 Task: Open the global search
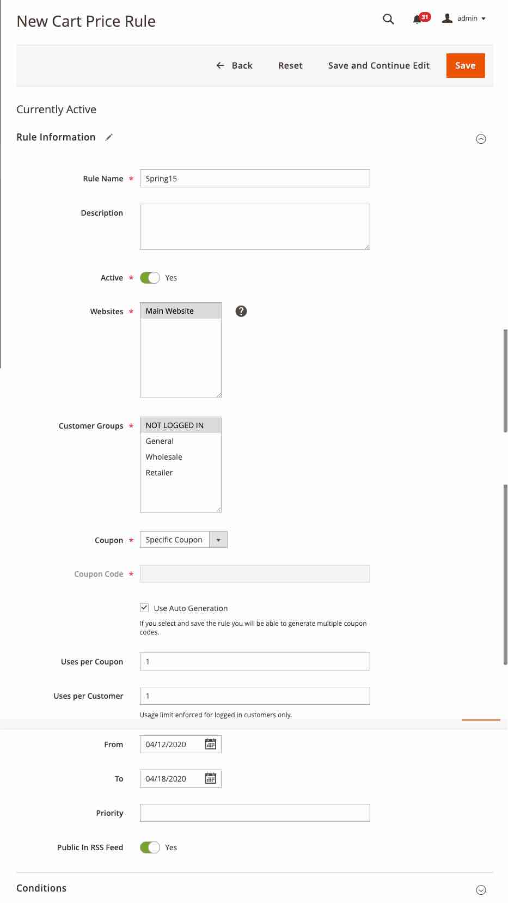pyautogui.click(x=388, y=19)
